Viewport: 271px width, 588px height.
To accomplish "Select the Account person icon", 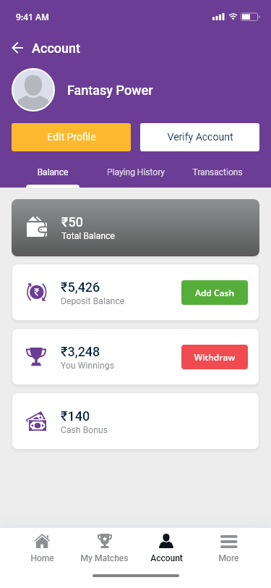I will [x=166, y=541].
